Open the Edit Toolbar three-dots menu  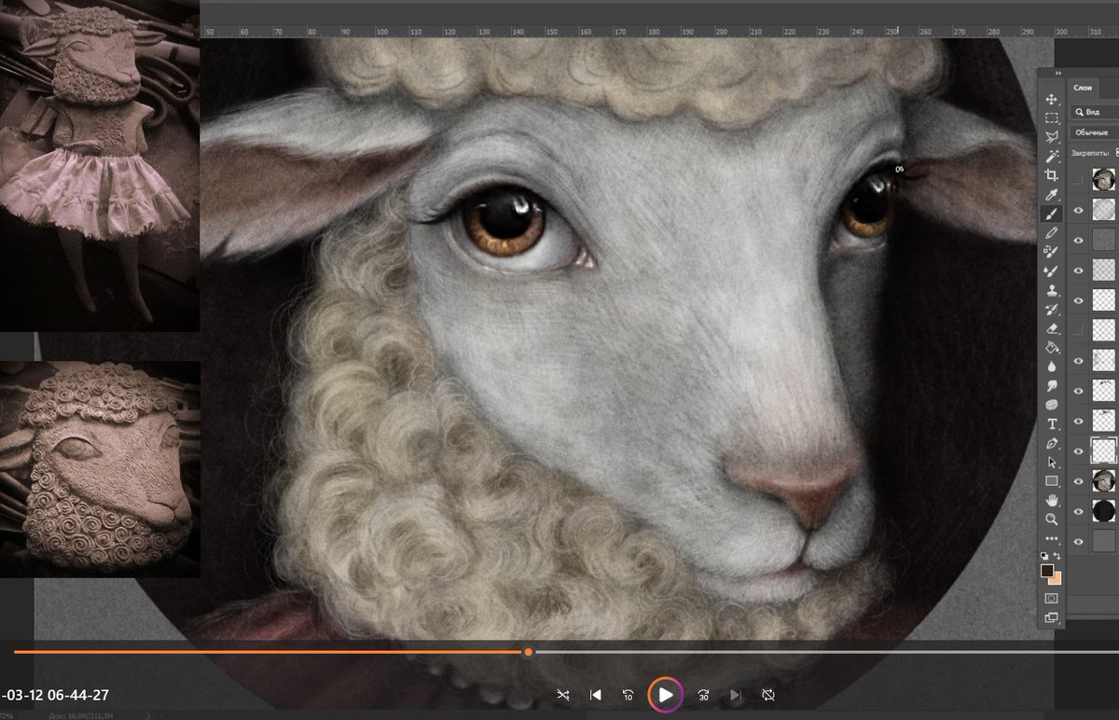pos(1052,538)
